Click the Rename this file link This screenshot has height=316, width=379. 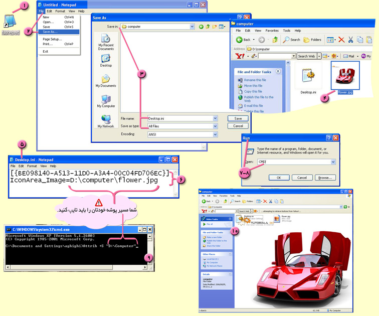coord(255,80)
